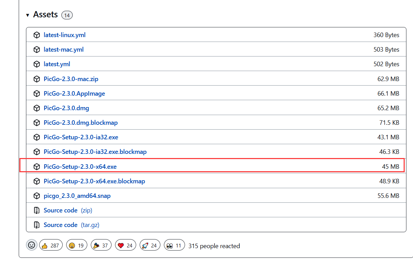Click the package icon beside latest-linux.yml
Screen dimensions: 413x262
coord(37,35)
